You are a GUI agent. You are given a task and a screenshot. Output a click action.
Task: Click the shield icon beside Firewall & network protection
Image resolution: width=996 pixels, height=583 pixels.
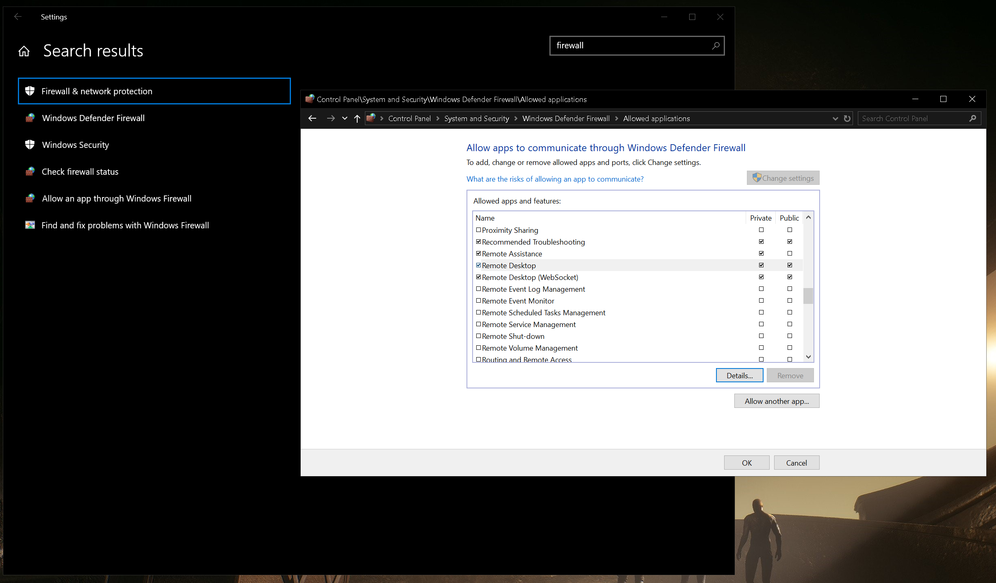click(x=30, y=91)
